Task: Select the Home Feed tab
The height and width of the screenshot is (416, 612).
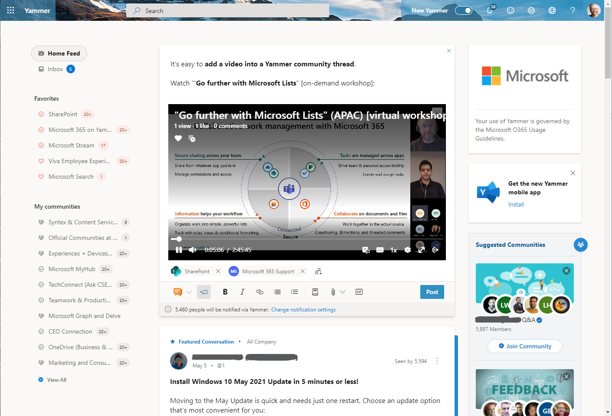Action: pyautogui.click(x=59, y=53)
